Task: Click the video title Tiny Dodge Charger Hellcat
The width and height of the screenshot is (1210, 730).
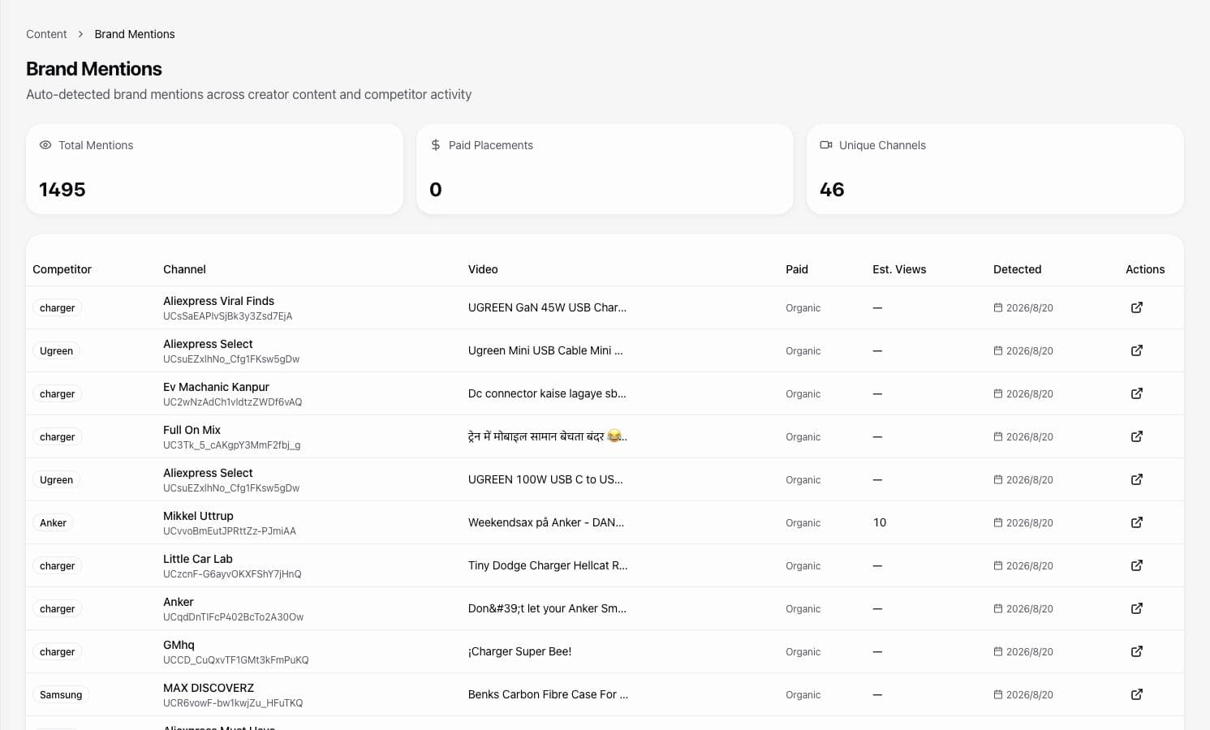Action: (x=548, y=565)
